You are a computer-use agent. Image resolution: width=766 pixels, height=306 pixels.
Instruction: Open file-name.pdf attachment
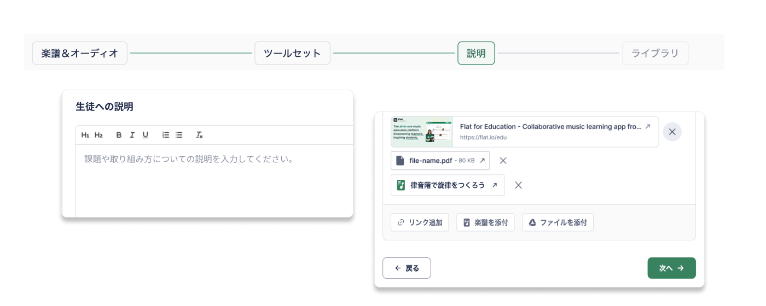(440, 161)
